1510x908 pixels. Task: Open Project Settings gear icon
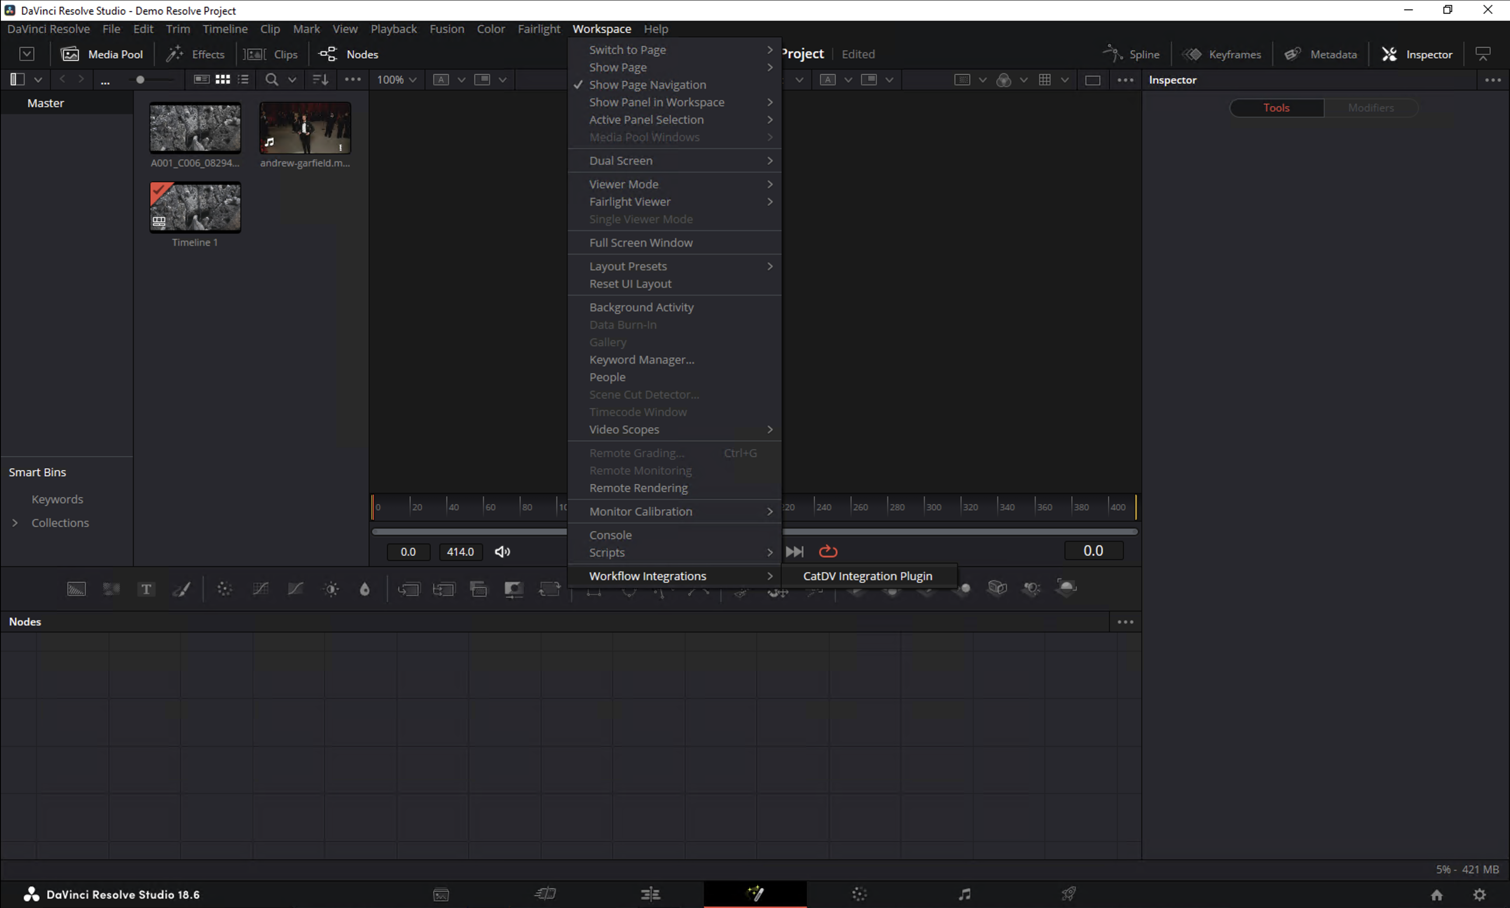(x=1479, y=894)
